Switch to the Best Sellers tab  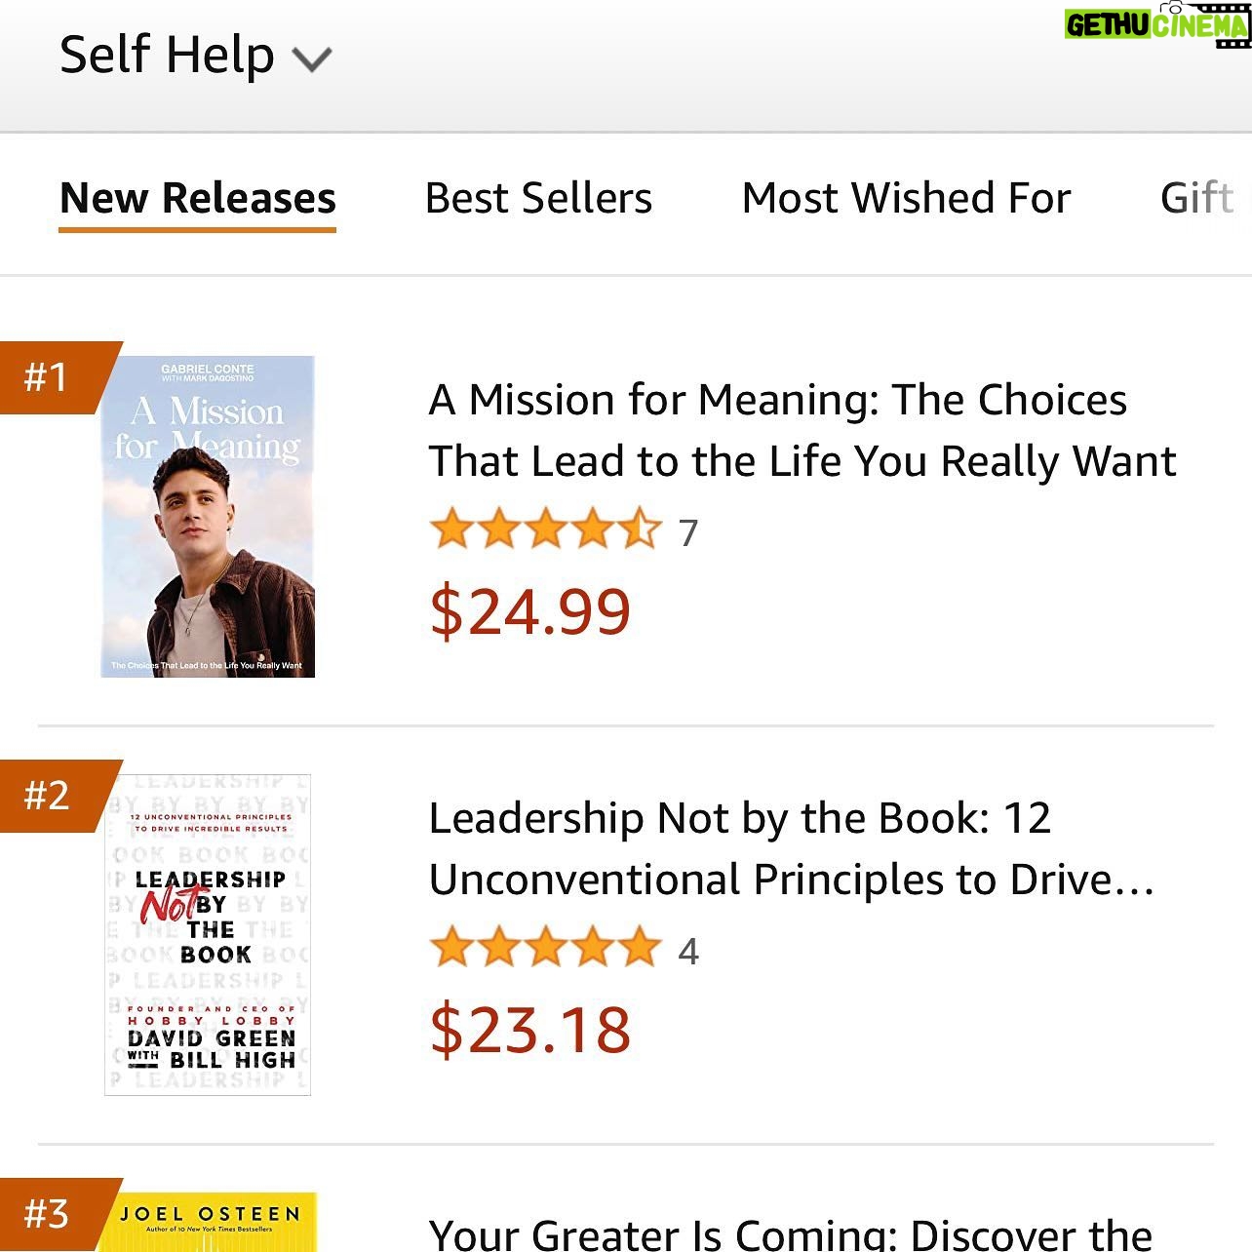[x=538, y=199]
